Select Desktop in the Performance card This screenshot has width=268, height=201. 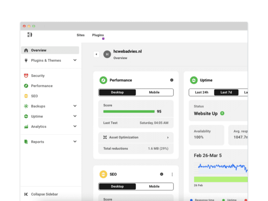click(x=117, y=92)
